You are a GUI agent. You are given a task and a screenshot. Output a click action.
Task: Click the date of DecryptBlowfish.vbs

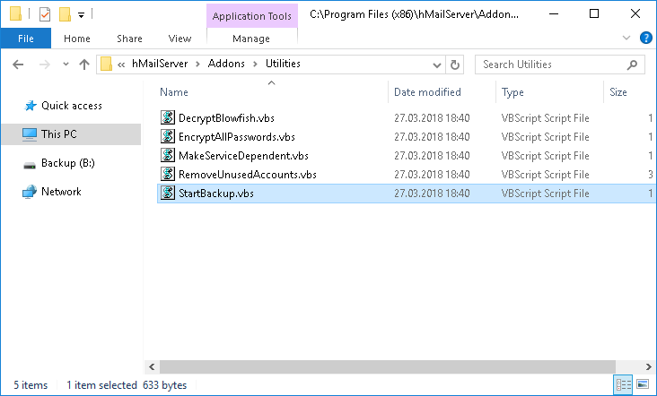tap(432, 118)
